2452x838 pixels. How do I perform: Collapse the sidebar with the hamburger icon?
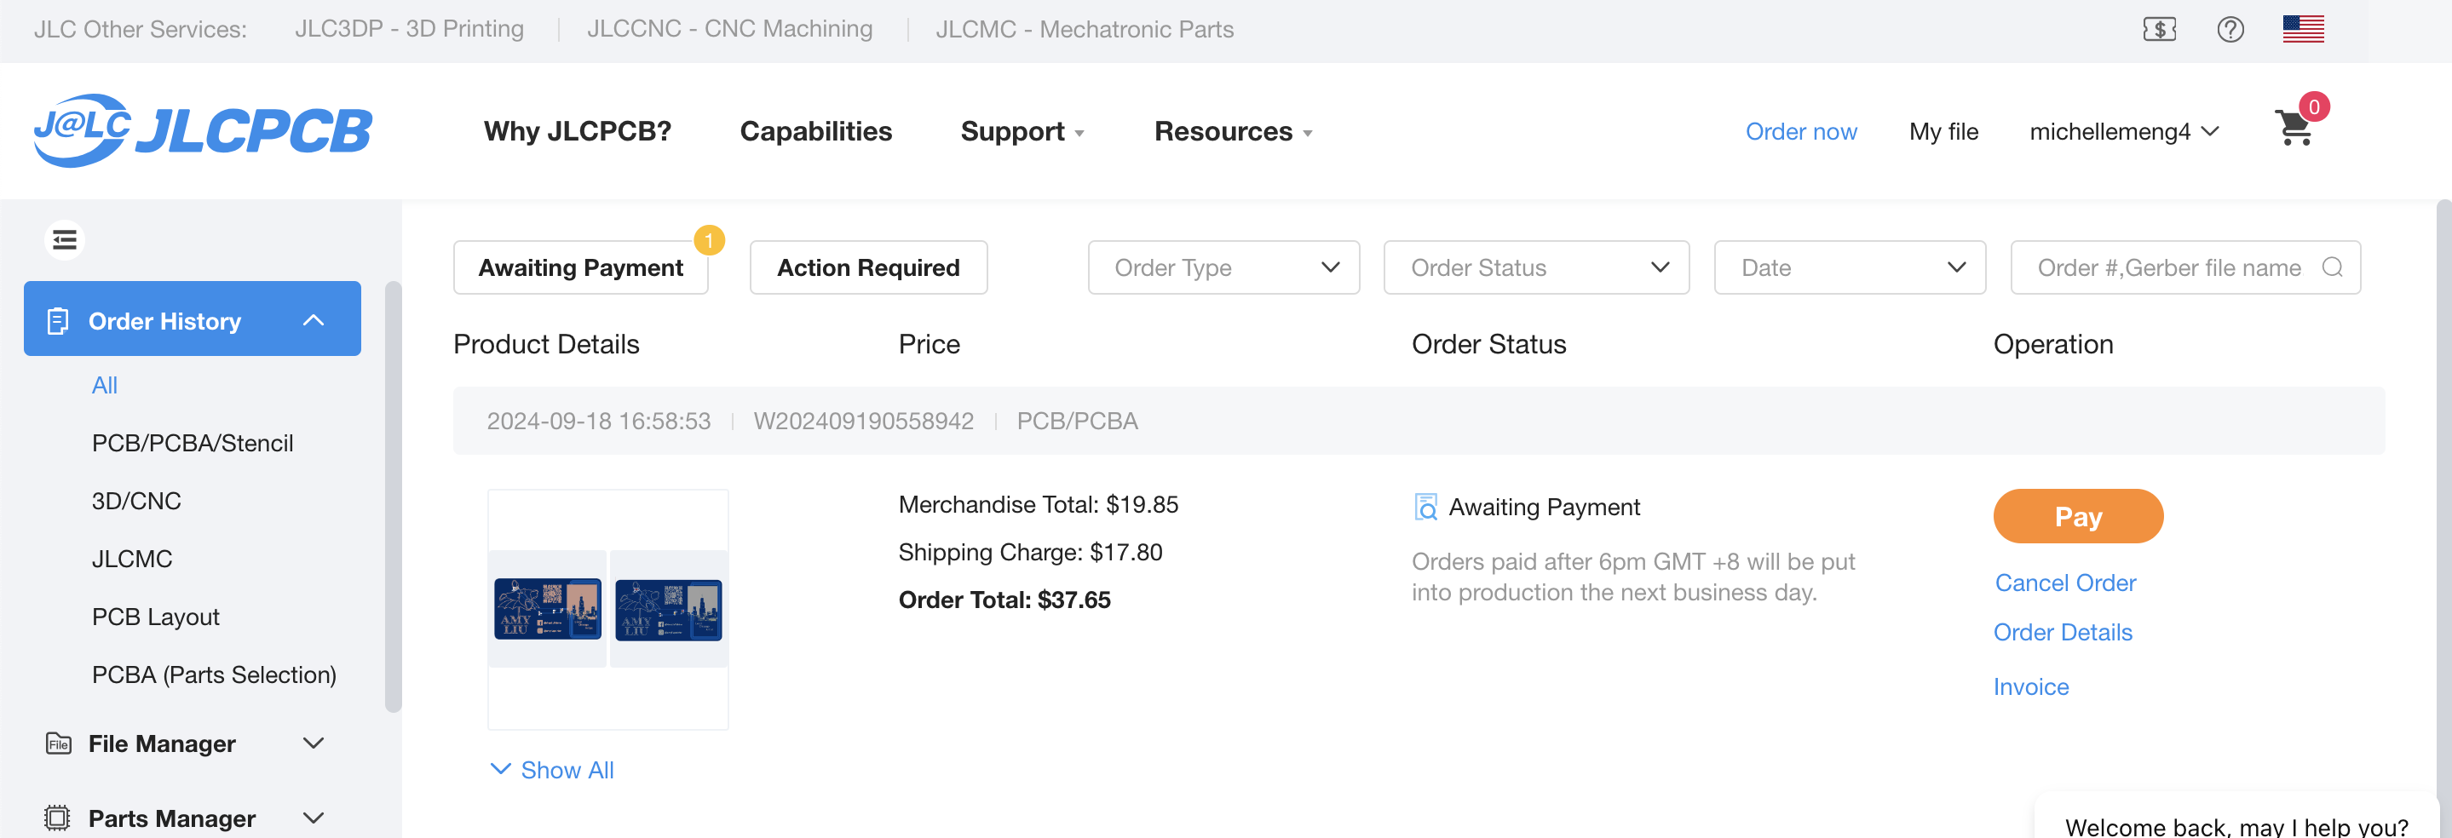pos(65,239)
